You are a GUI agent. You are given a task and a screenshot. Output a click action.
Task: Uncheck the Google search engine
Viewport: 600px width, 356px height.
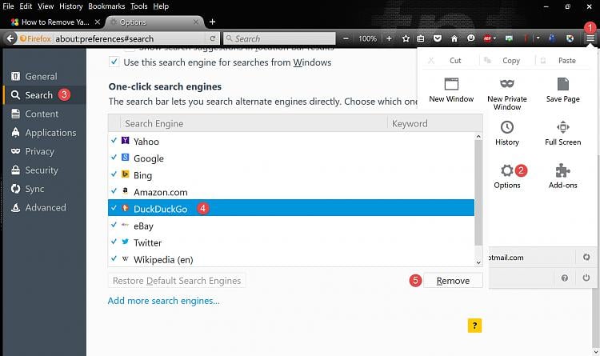(x=114, y=158)
